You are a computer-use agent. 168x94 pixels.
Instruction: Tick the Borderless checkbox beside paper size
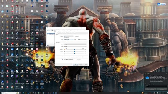(x=75, y=36)
